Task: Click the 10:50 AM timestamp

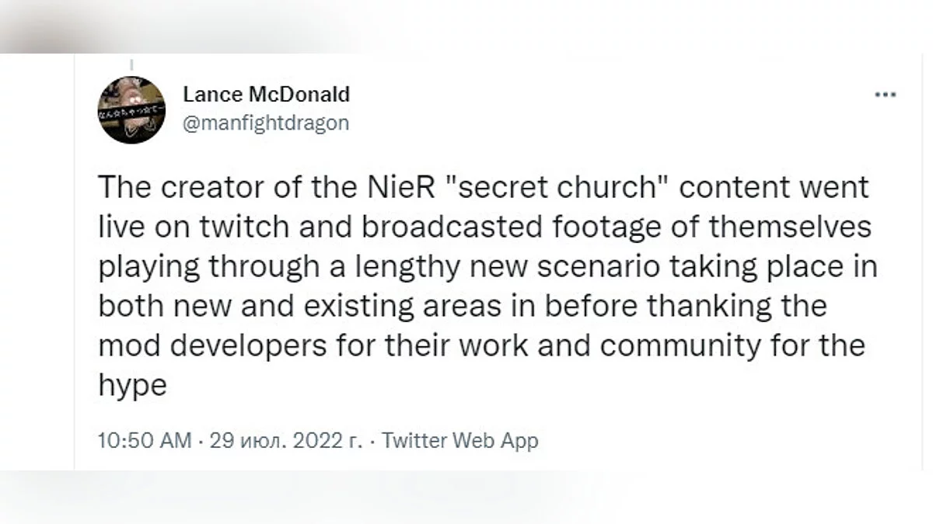Action: [x=145, y=441]
